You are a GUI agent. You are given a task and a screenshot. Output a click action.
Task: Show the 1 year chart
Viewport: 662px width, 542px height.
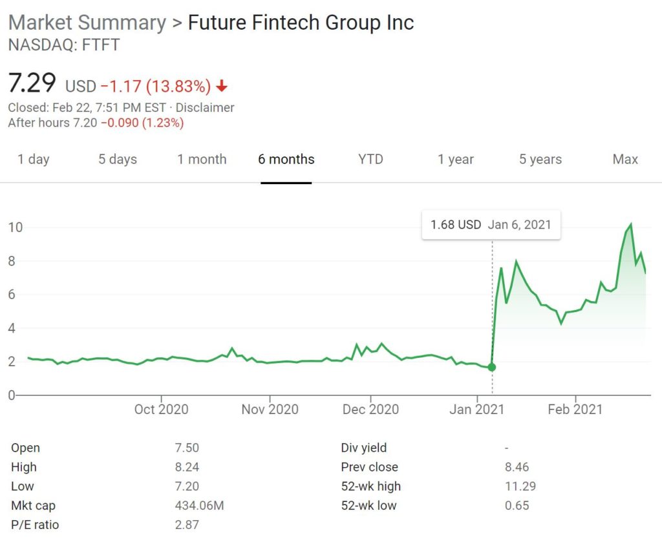456,160
